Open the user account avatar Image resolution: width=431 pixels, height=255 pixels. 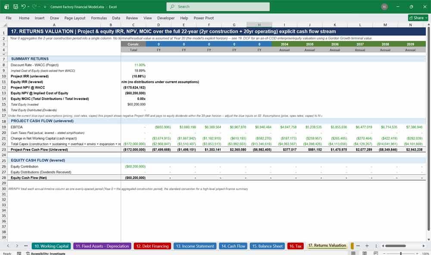click(384, 7)
